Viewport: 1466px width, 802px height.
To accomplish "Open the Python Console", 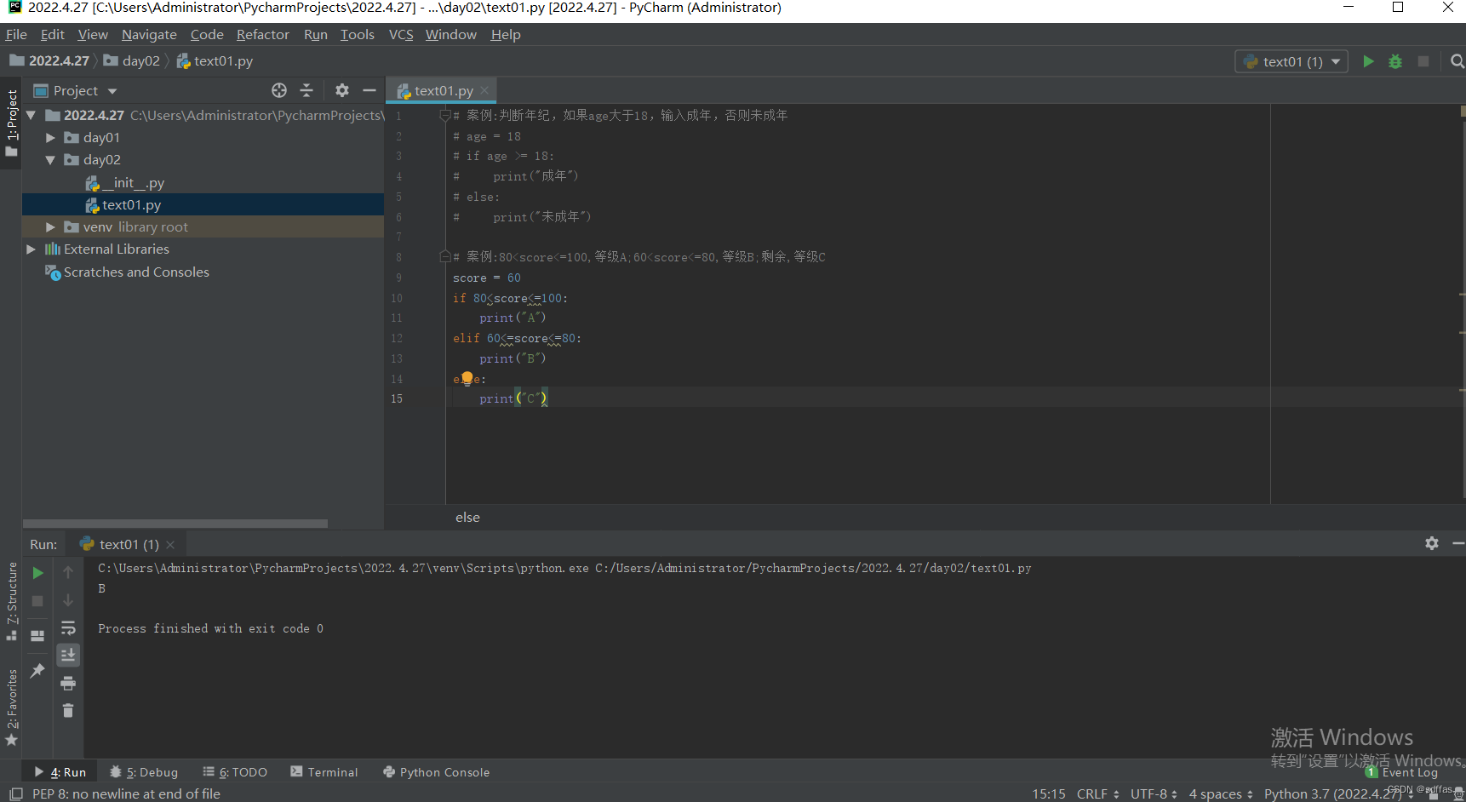I will [437, 772].
